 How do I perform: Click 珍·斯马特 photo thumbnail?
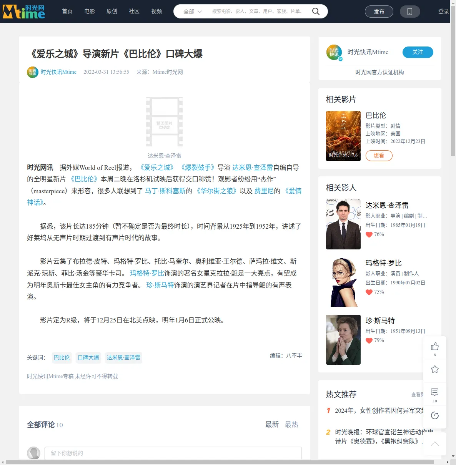click(x=343, y=340)
